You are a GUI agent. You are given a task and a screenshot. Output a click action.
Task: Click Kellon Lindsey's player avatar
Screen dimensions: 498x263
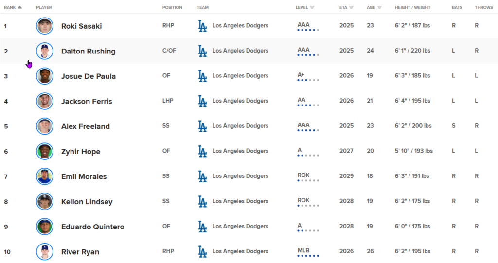click(x=44, y=202)
